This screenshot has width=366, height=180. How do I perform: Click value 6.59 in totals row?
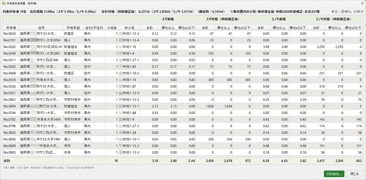[x=261, y=161]
